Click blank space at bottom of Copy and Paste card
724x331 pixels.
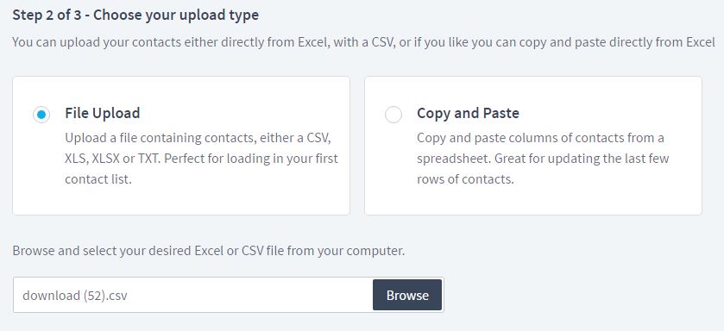[x=532, y=201]
